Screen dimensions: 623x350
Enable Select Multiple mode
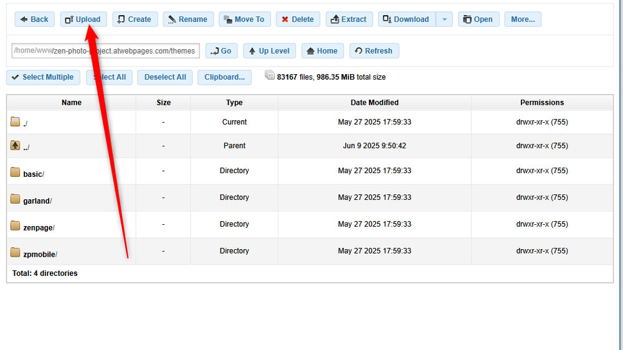click(x=42, y=77)
